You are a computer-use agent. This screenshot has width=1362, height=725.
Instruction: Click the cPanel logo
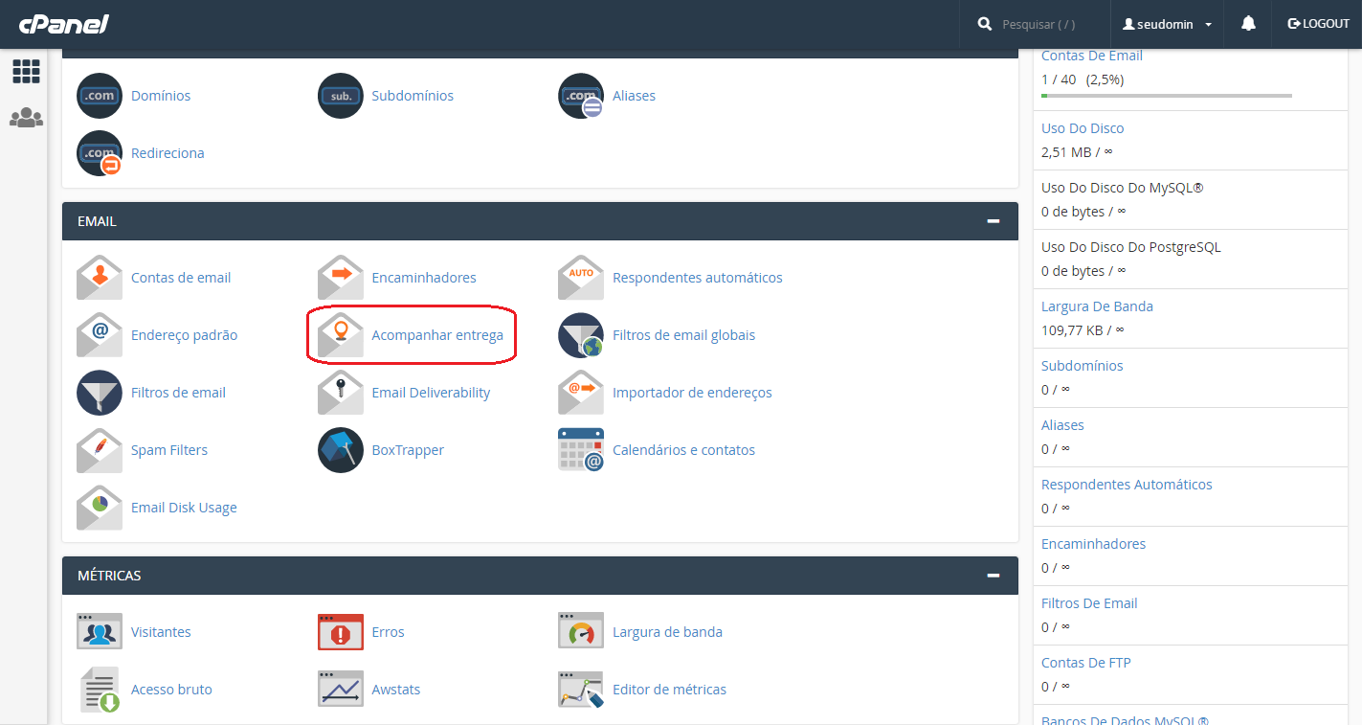coord(63,24)
